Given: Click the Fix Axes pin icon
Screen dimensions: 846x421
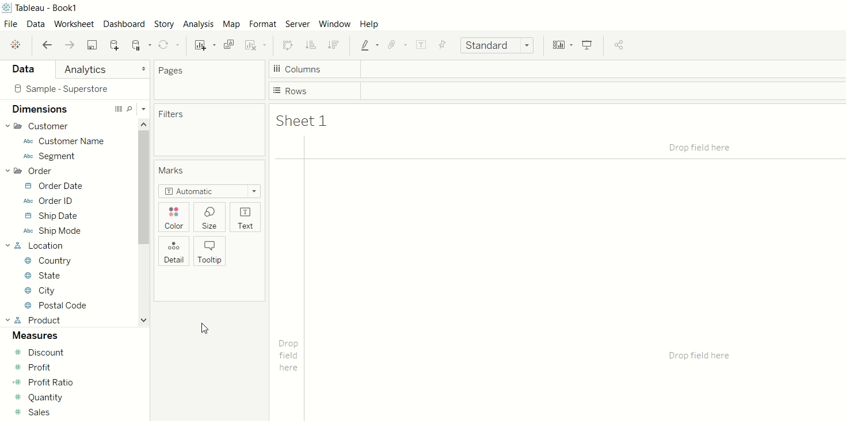Looking at the screenshot, I should tap(442, 45).
